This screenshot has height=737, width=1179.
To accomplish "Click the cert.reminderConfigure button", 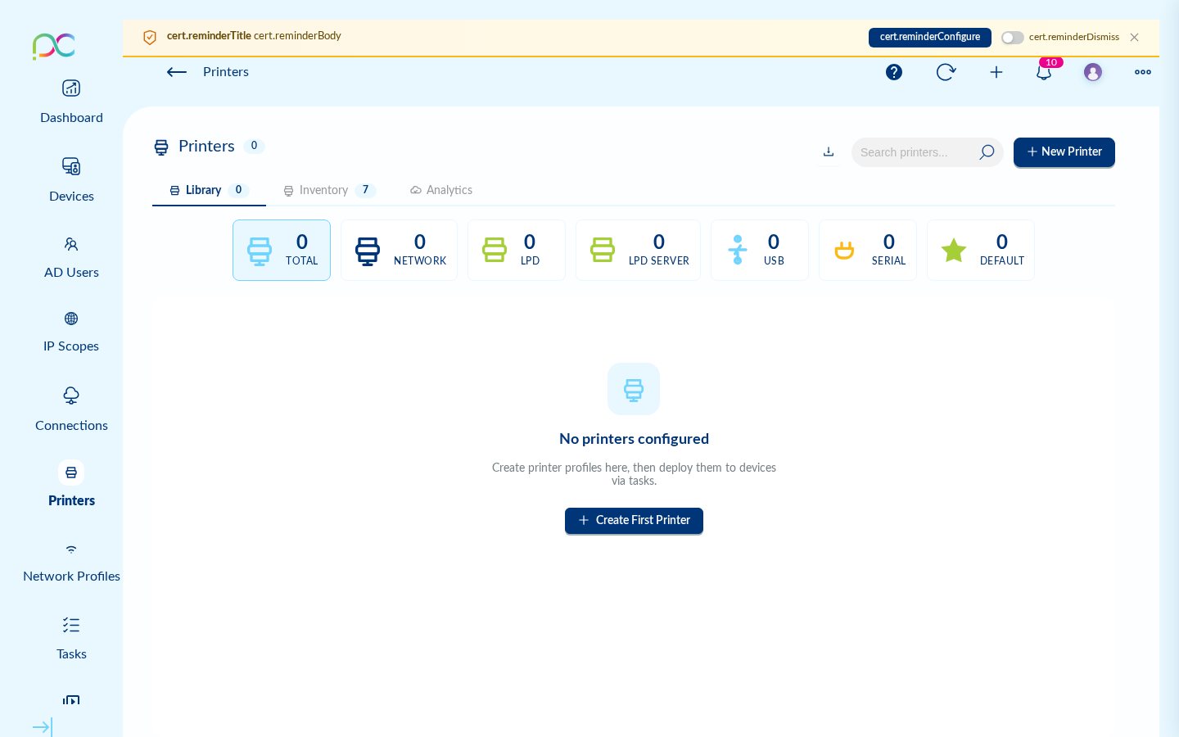I will coord(929,38).
